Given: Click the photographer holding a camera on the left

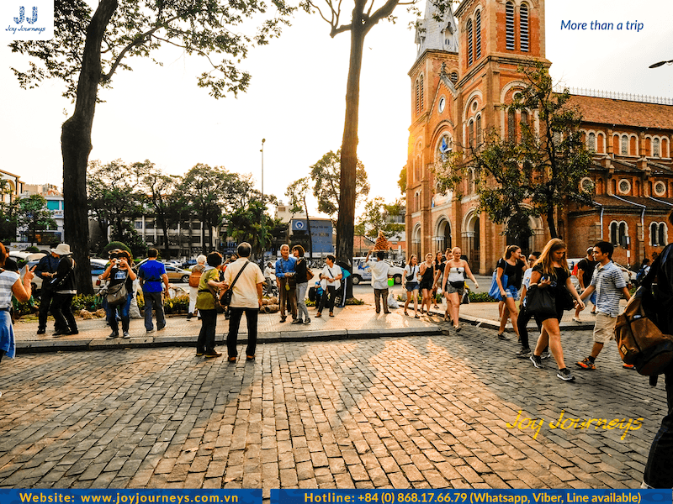Looking at the screenshot, I should coord(119,291).
